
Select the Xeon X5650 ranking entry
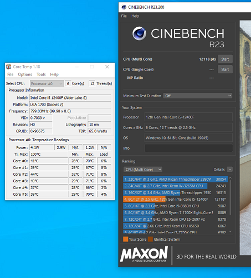(x=175, y=226)
